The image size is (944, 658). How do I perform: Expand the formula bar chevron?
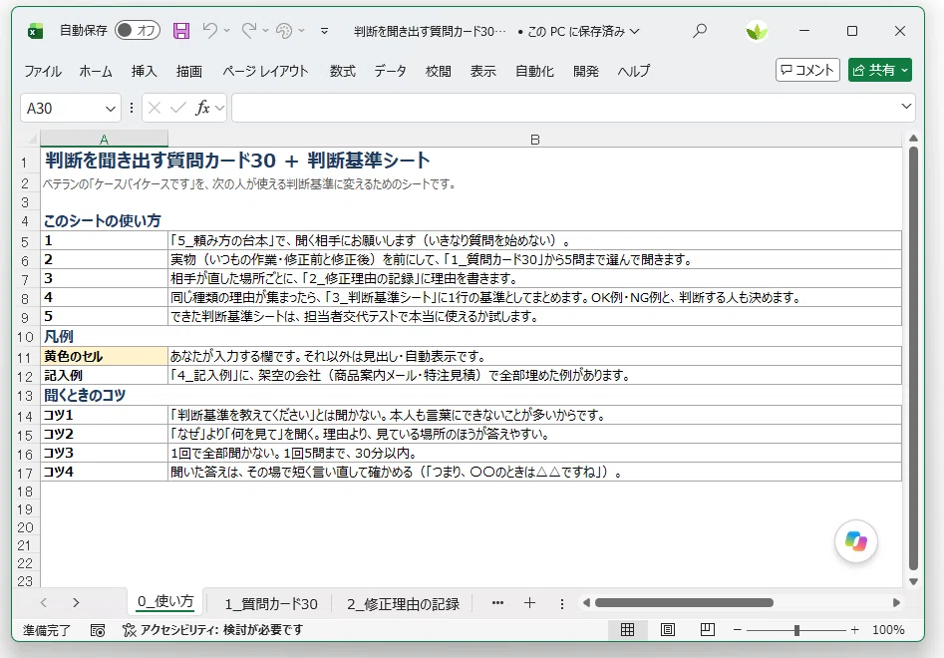[x=906, y=107]
